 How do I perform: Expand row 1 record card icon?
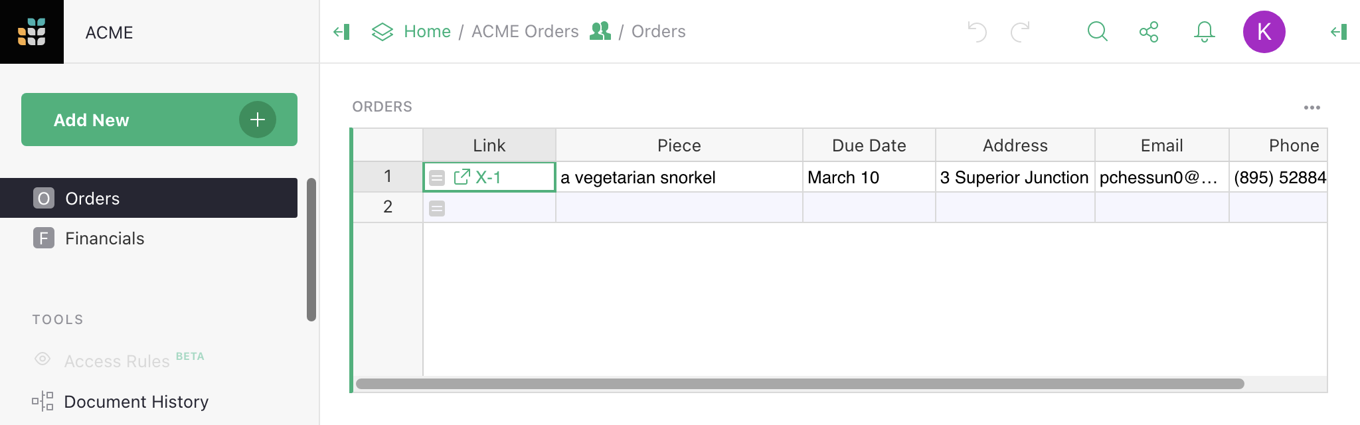tap(437, 178)
